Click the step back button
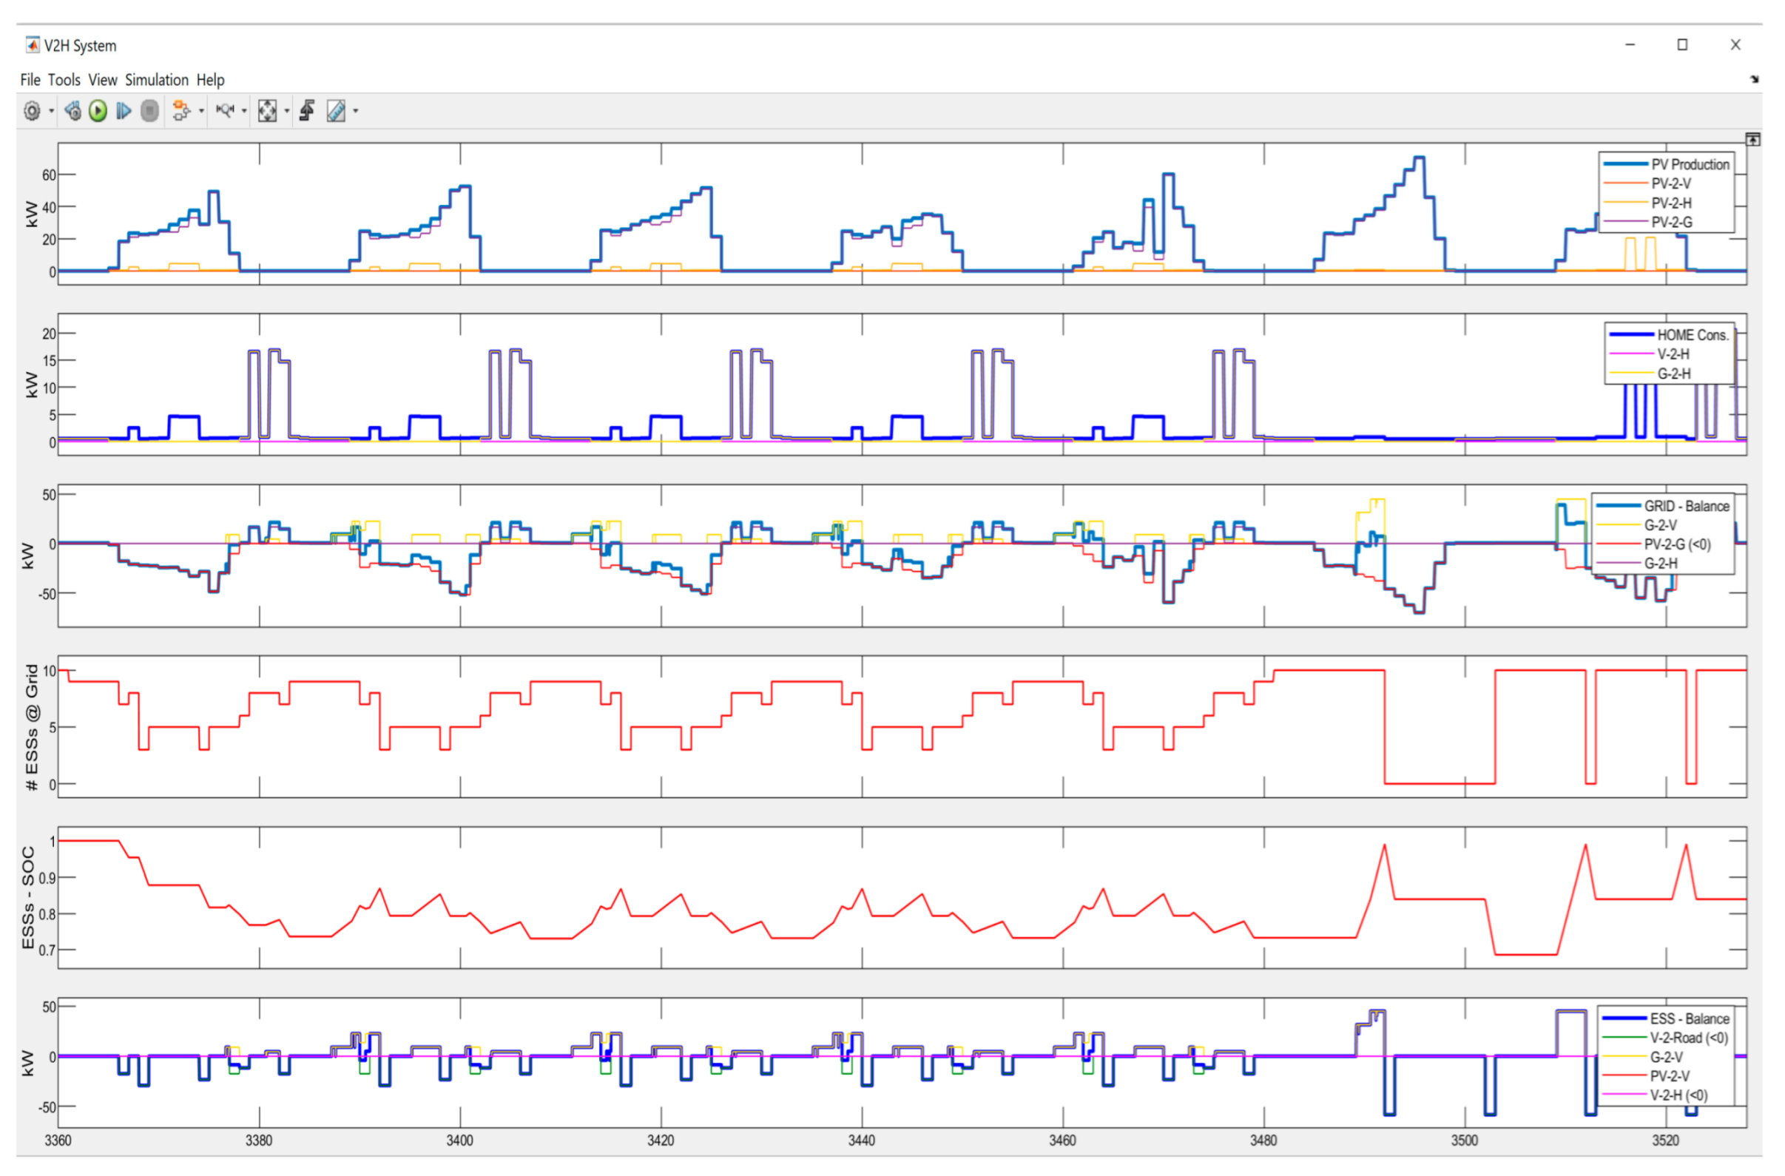 72,111
